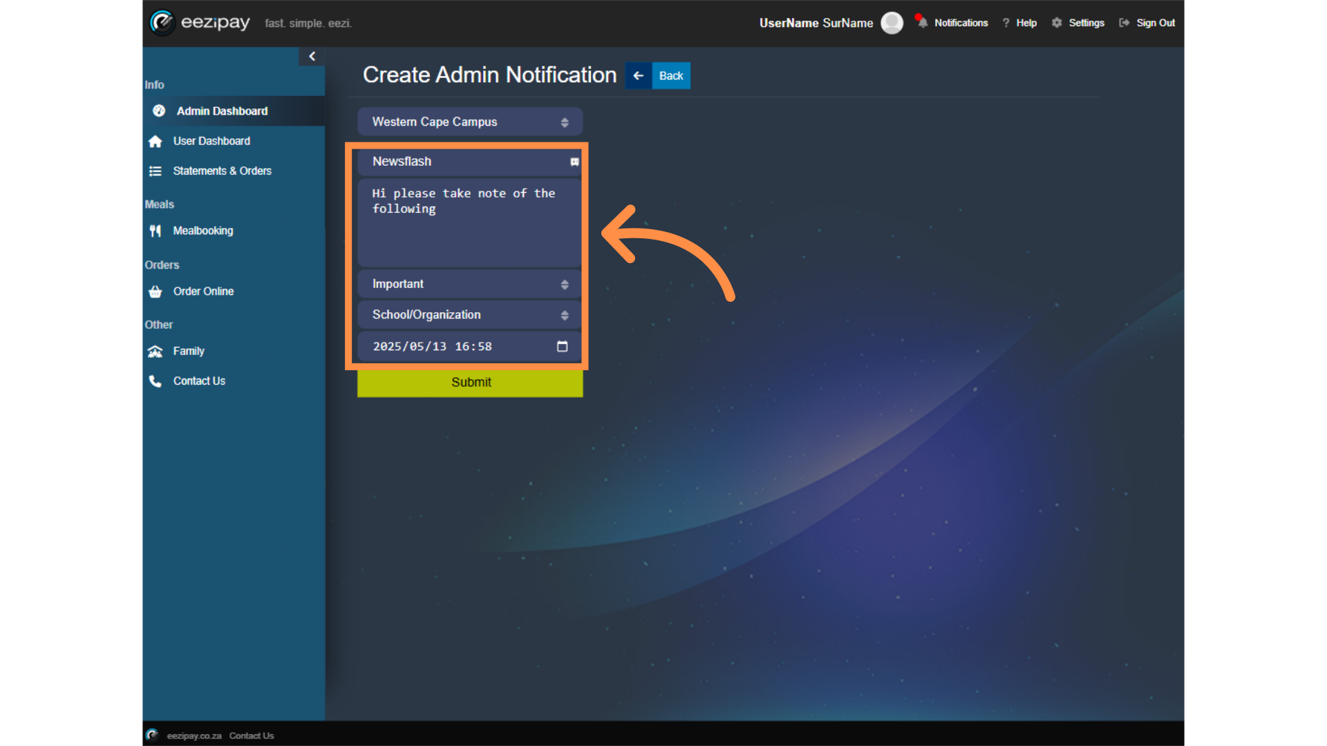Open the Western Cape Campus dropdown

tap(470, 122)
